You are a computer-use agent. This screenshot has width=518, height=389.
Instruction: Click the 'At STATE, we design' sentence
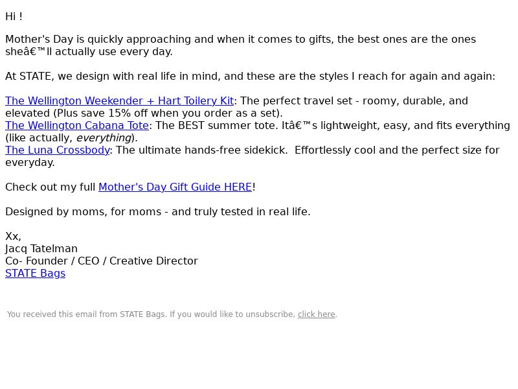(250, 77)
